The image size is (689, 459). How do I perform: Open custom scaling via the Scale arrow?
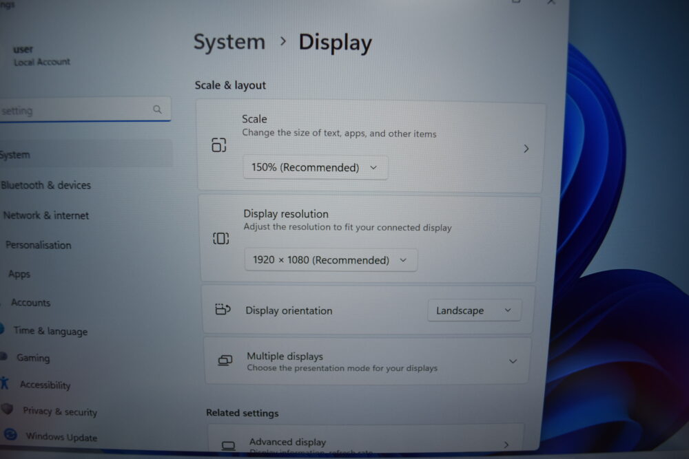point(526,149)
